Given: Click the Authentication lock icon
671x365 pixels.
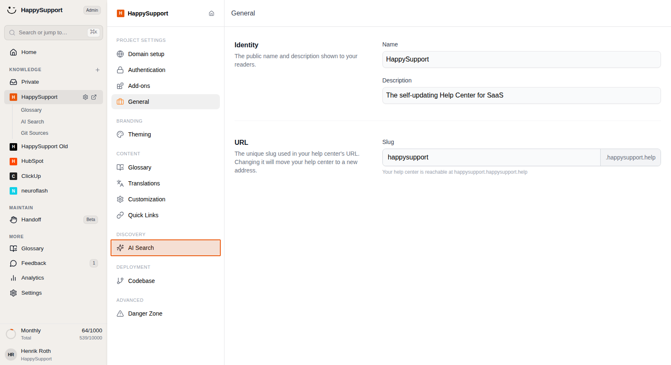Looking at the screenshot, I should coord(120,70).
